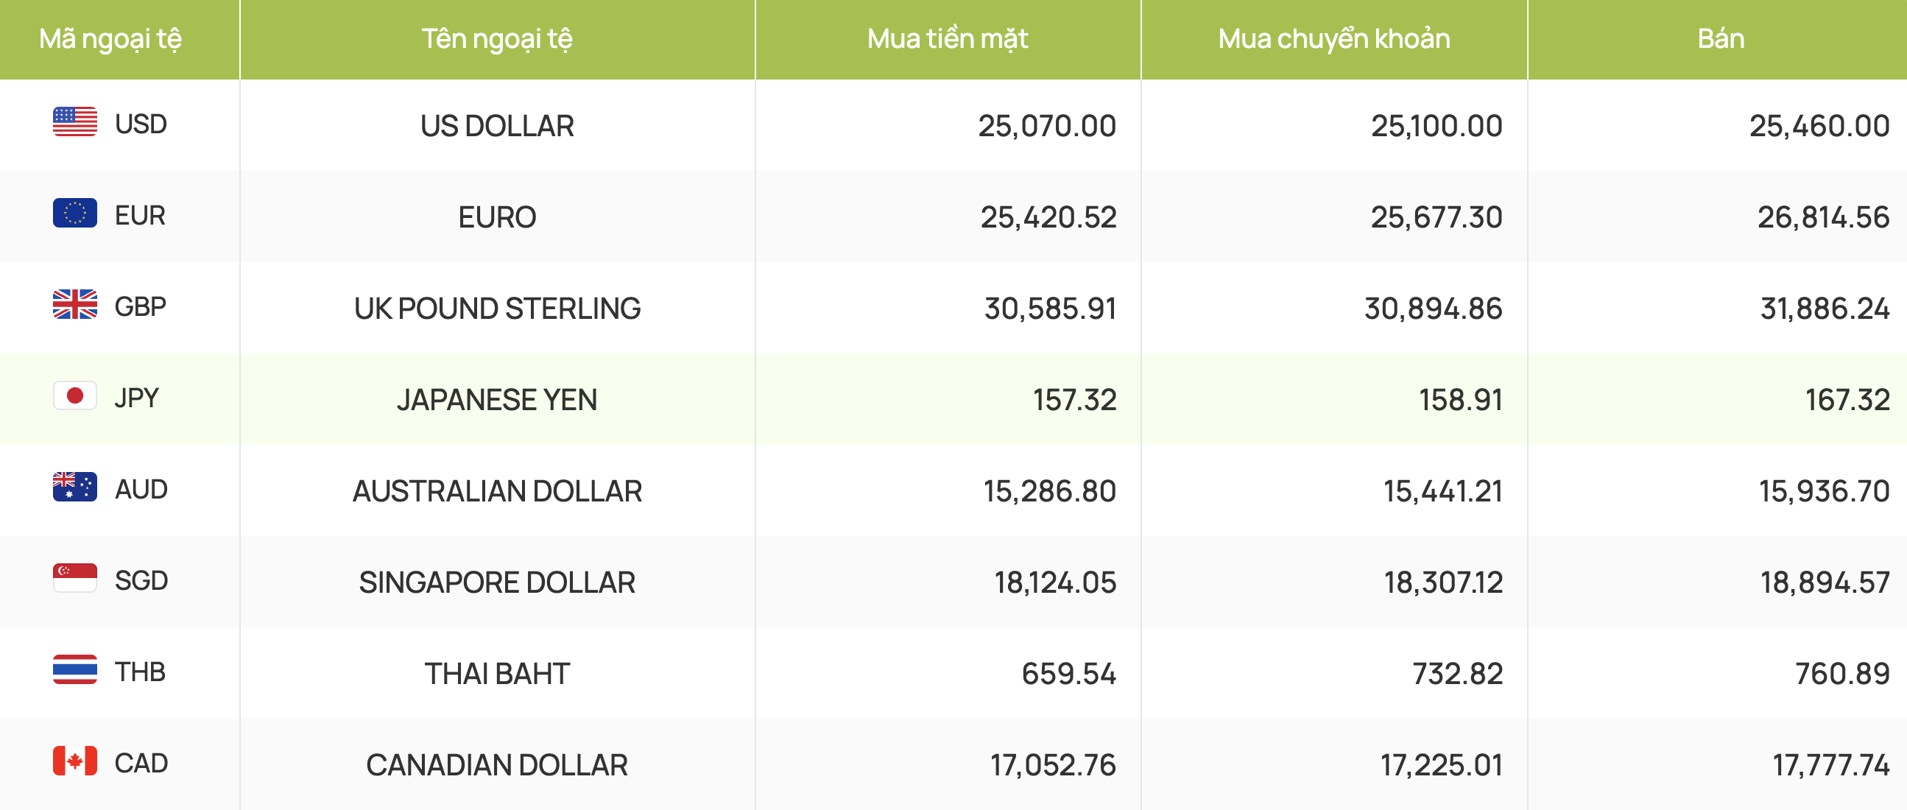Viewport: 1907px width, 810px height.
Task: Click the CANADIAN DOLLAR currency name
Action: click(497, 765)
